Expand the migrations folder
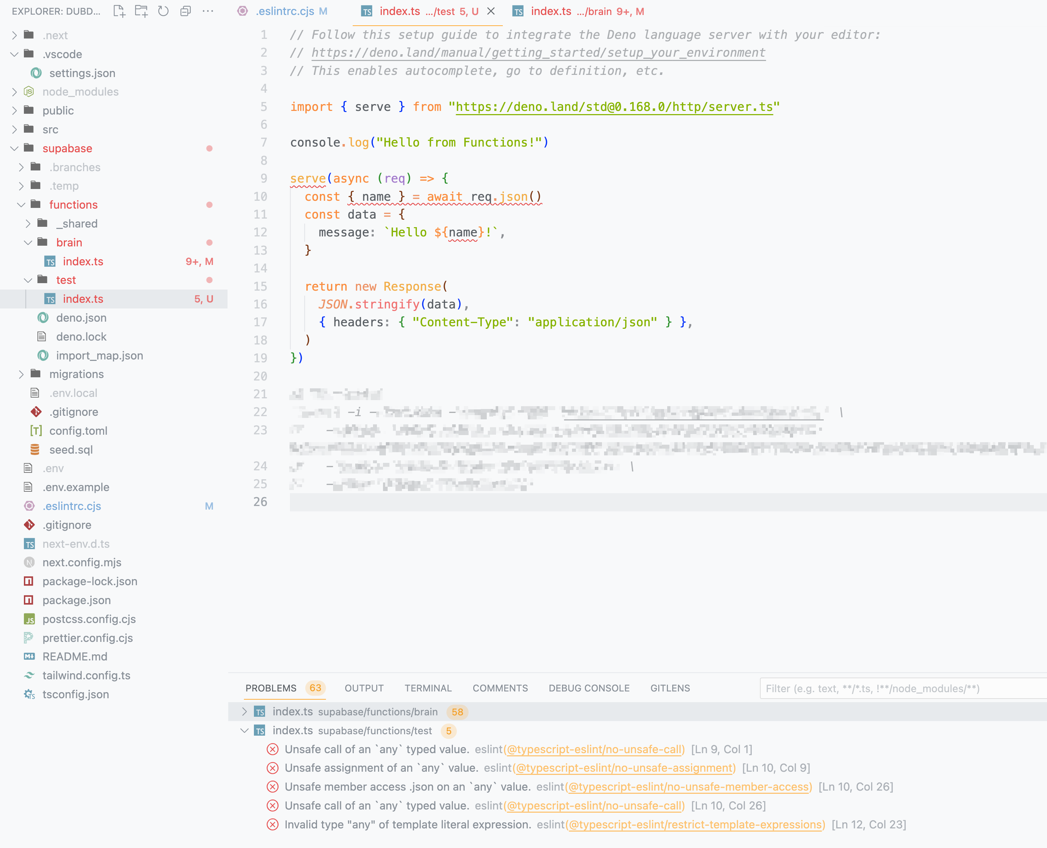 click(x=76, y=374)
